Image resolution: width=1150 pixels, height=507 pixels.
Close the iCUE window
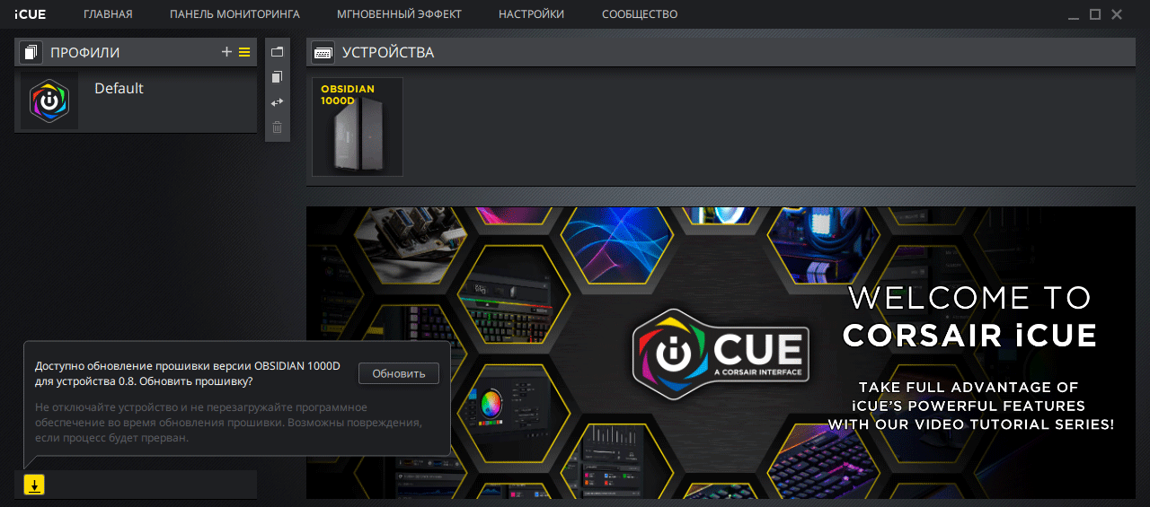point(1117,14)
